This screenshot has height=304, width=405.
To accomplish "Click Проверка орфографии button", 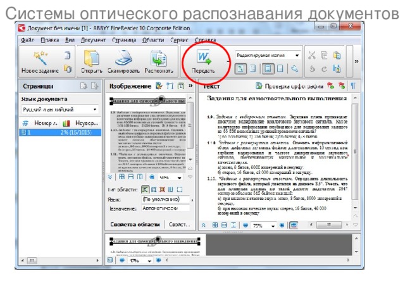I will click(x=289, y=86).
